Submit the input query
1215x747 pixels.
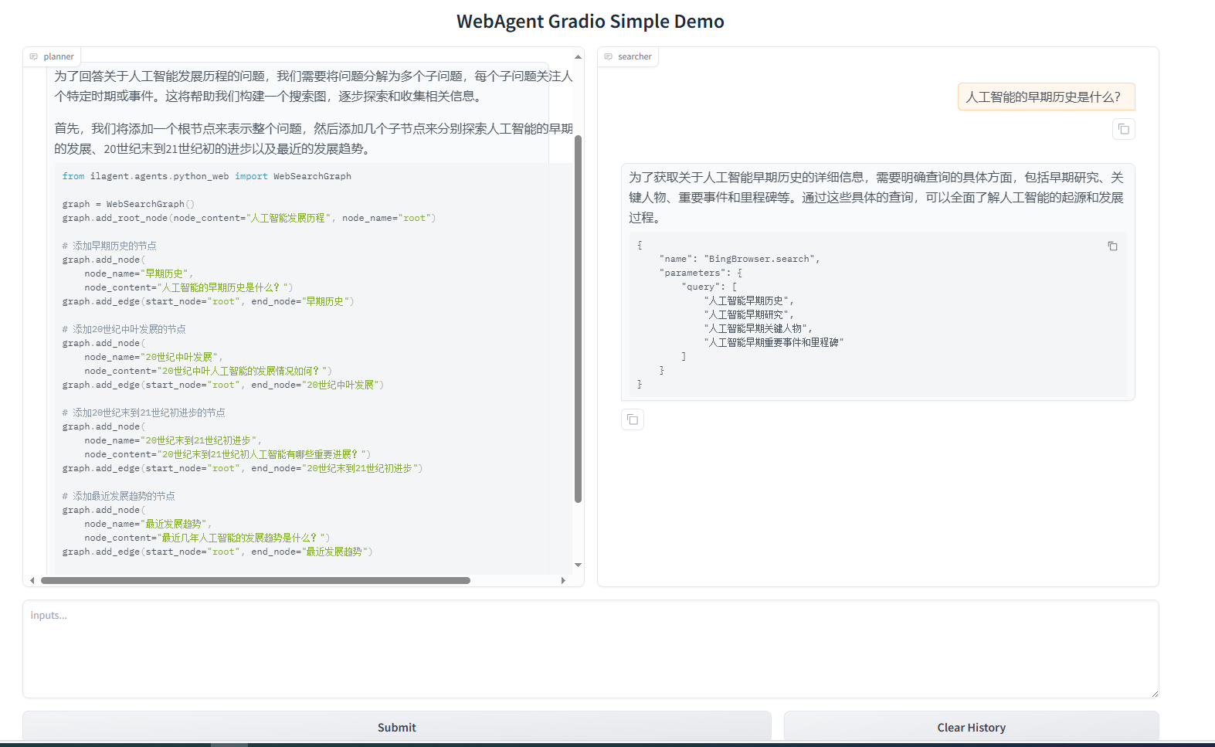[x=397, y=727]
